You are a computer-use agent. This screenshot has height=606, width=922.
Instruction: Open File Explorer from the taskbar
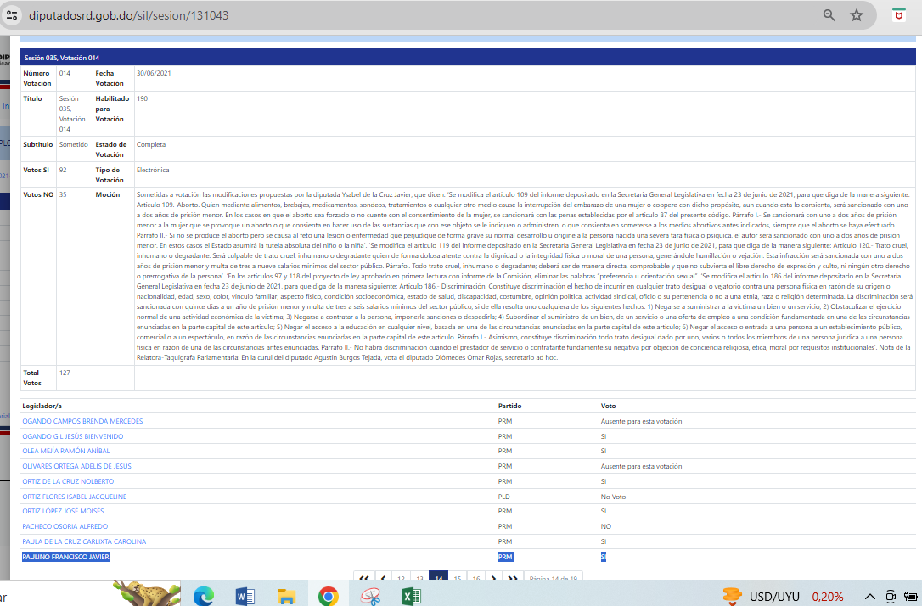coord(286,596)
